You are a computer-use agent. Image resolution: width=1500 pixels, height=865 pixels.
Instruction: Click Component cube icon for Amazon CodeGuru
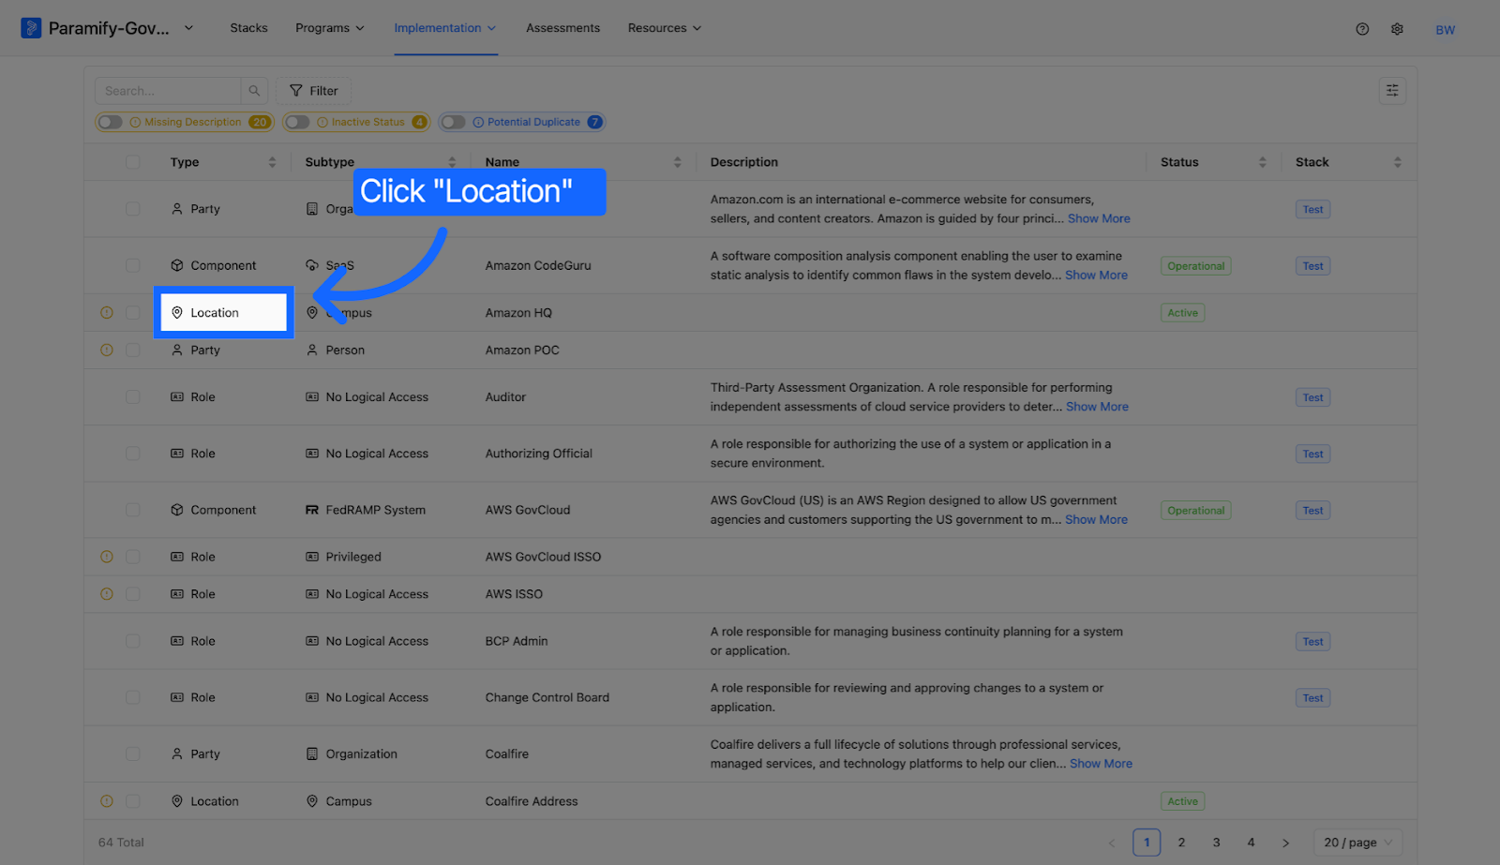177,266
